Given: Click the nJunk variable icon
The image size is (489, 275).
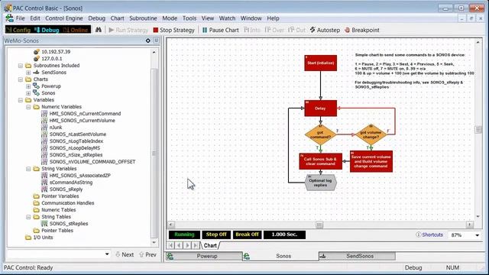Looking at the screenshot, I should [x=44, y=128].
